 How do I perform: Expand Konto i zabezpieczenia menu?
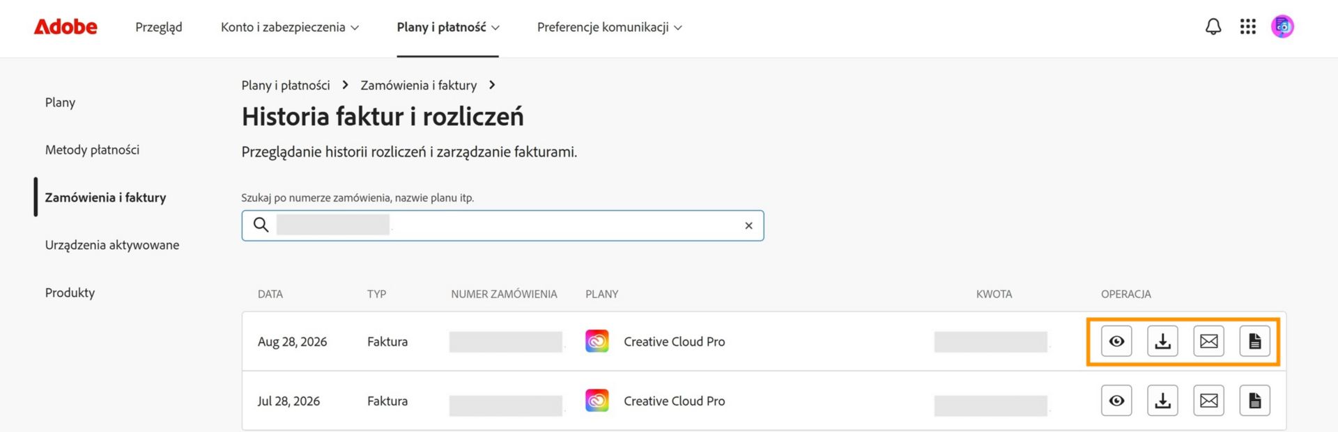click(290, 27)
